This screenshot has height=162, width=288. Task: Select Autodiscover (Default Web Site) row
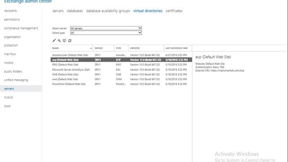pos(121,55)
